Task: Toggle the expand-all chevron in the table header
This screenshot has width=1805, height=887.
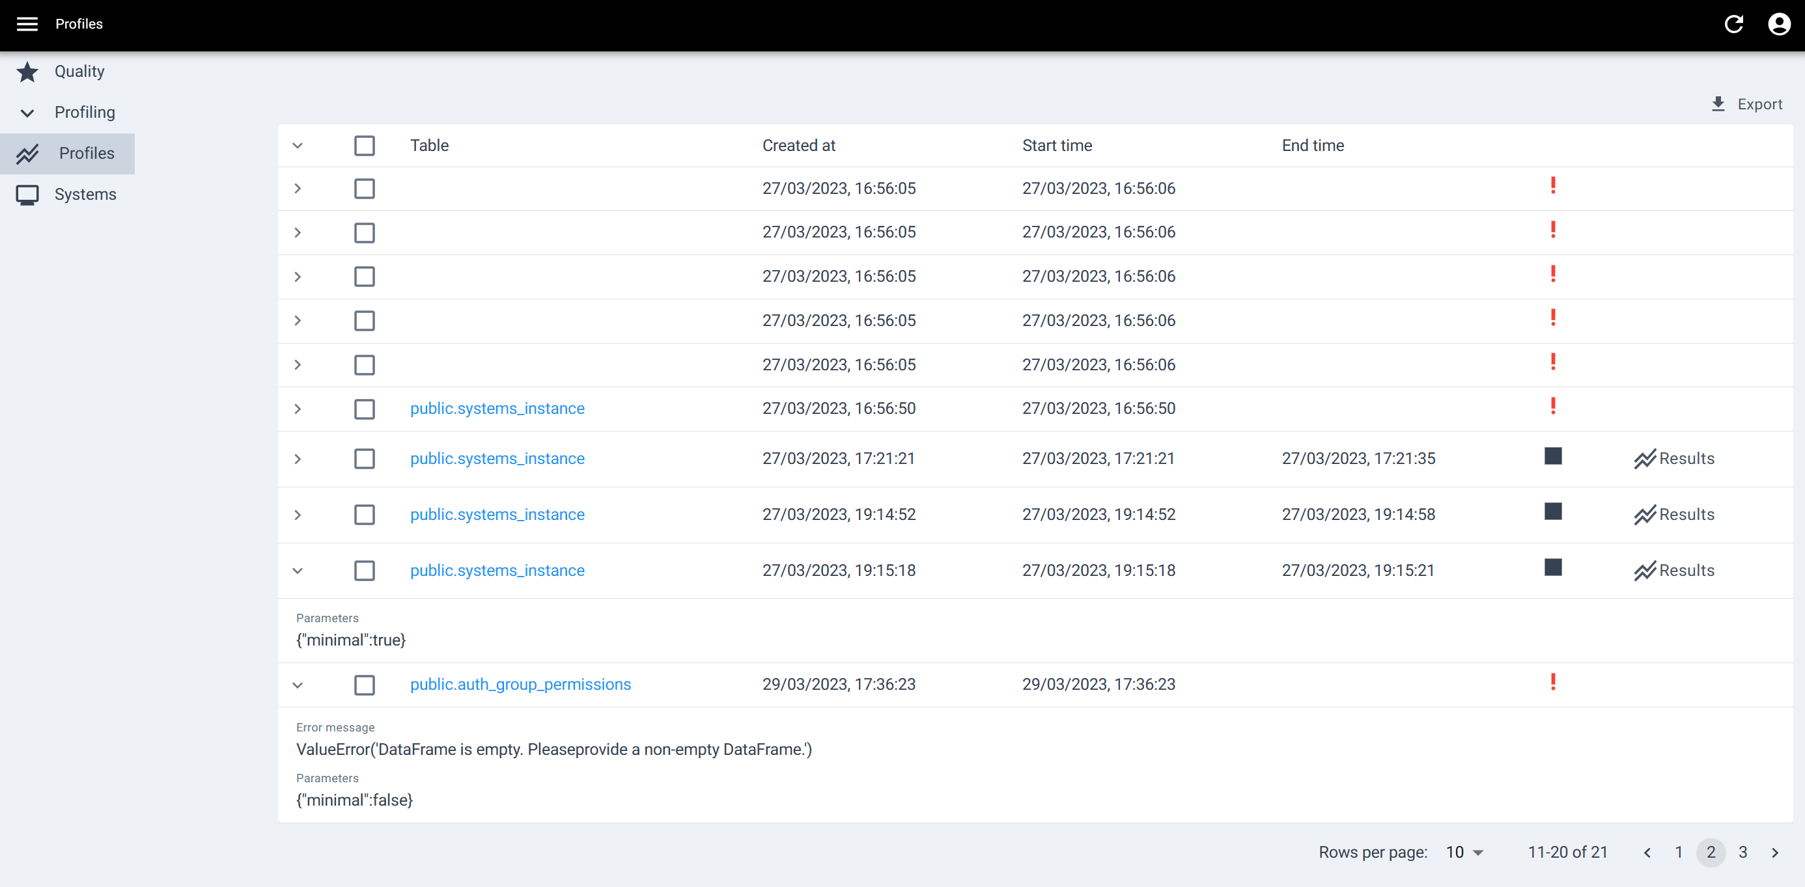Action: click(298, 146)
